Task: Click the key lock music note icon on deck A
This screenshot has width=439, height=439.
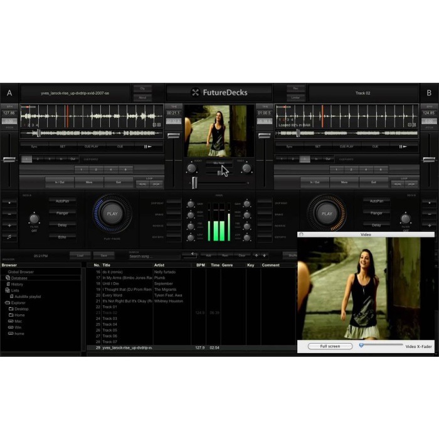Action: [x=9, y=237]
